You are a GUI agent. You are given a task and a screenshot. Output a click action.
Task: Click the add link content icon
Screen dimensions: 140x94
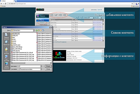(56, 15)
